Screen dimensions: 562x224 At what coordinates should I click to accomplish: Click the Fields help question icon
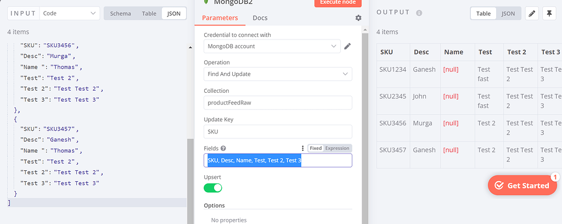[x=223, y=148]
